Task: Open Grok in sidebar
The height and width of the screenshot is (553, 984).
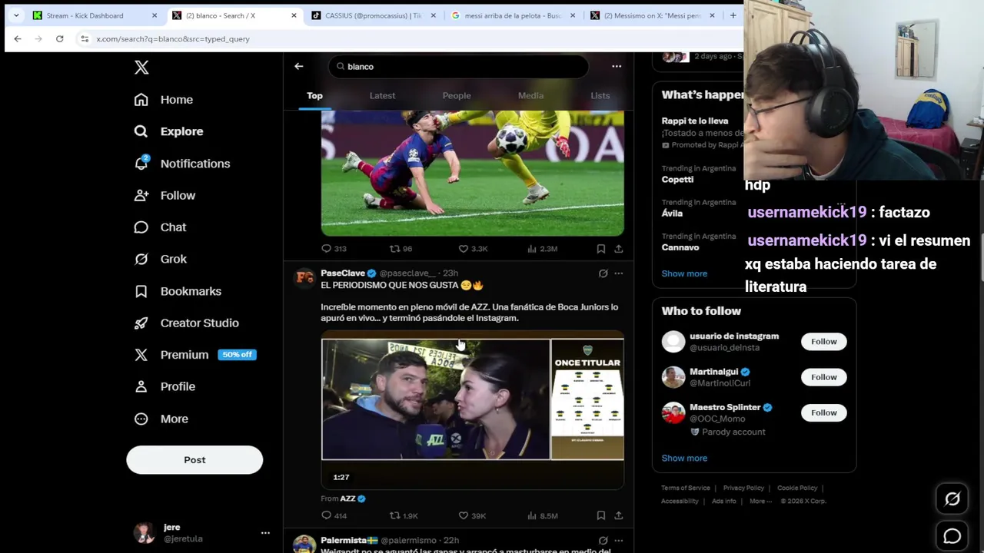Action: 161,259
